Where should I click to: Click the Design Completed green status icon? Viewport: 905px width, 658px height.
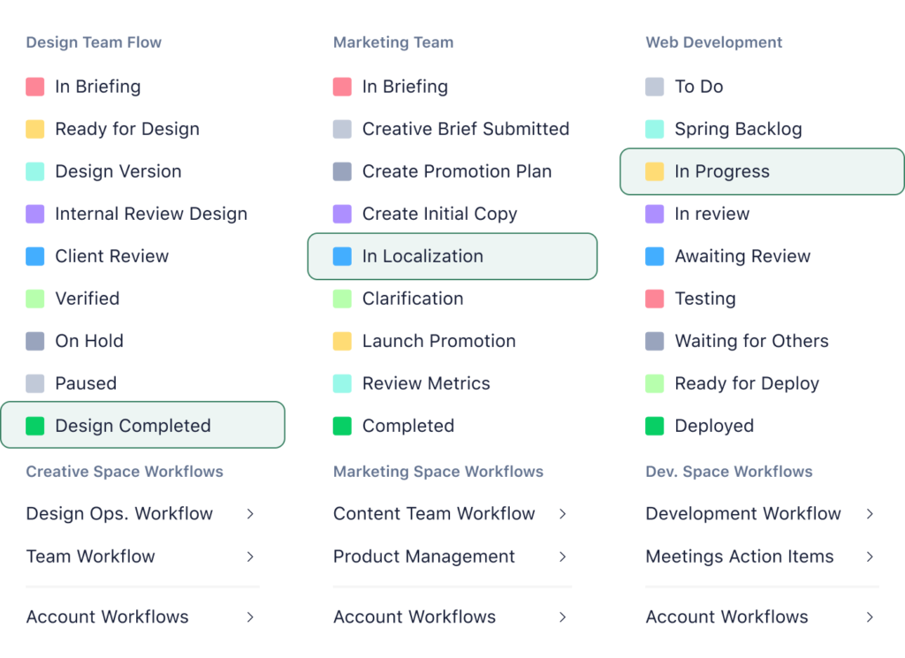pyautogui.click(x=34, y=425)
